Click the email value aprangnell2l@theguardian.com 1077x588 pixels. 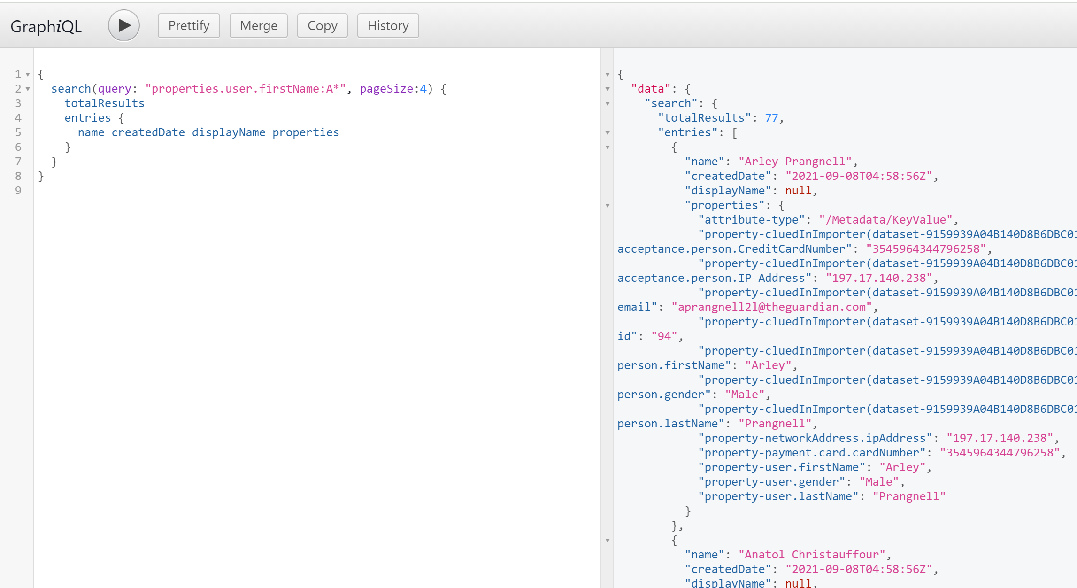coord(771,307)
